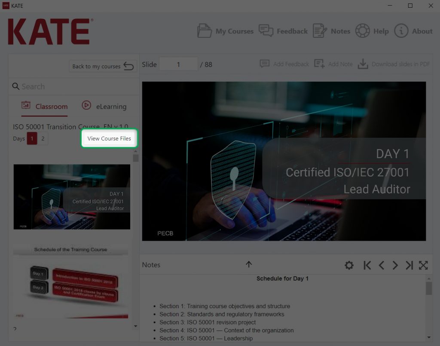Click Back to my courses label
This screenshot has height=346, width=440.
(96, 66)
